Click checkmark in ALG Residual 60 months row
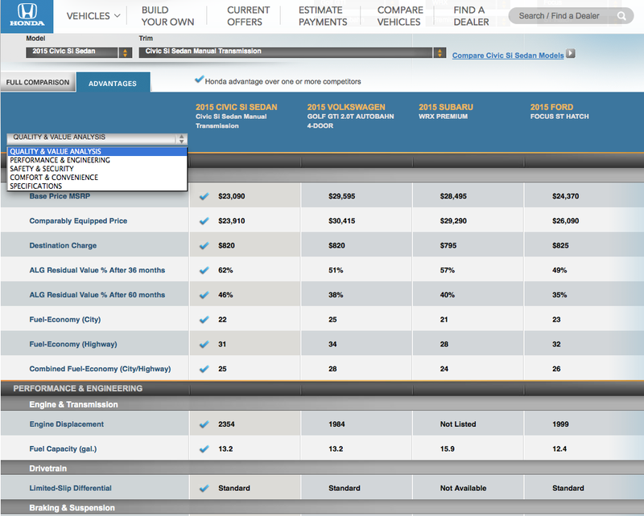Viewport: 644px width, 516px height. pyautogui.click(x=204, y=294)
